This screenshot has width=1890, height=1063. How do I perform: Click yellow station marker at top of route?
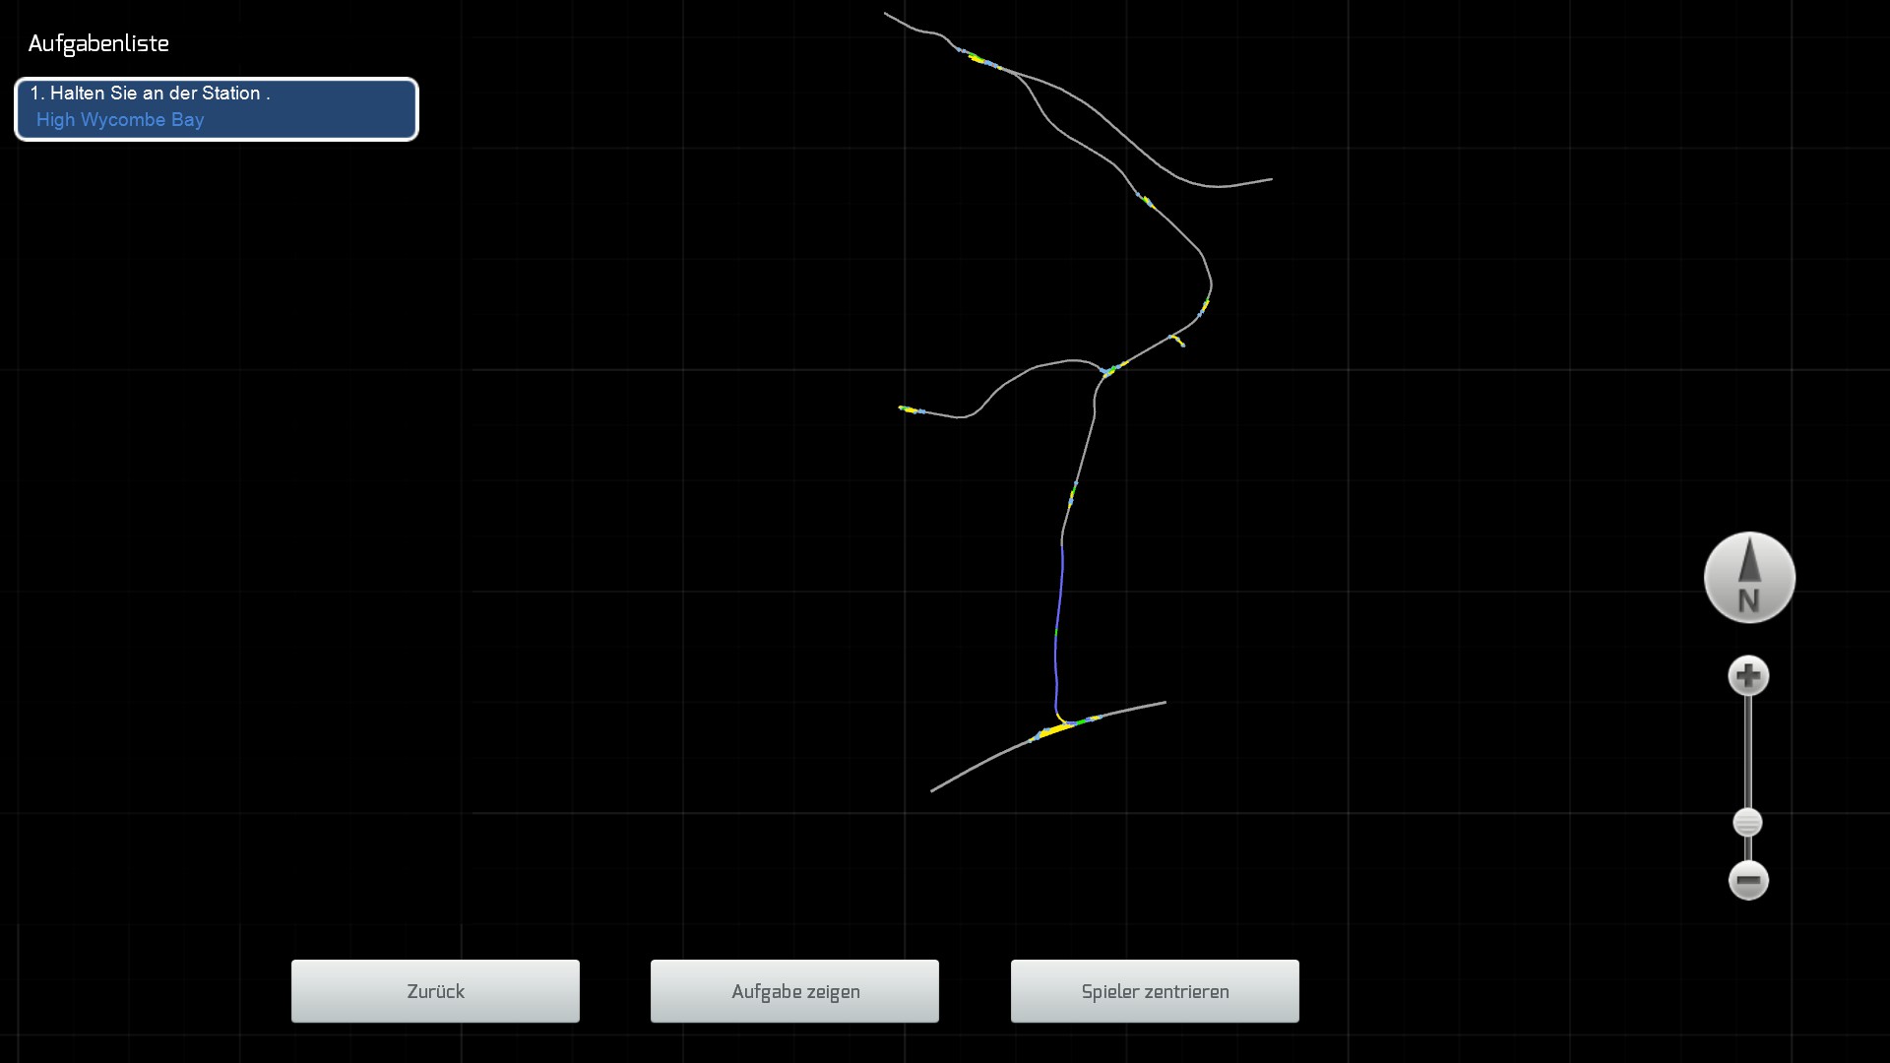pos(977,59)
